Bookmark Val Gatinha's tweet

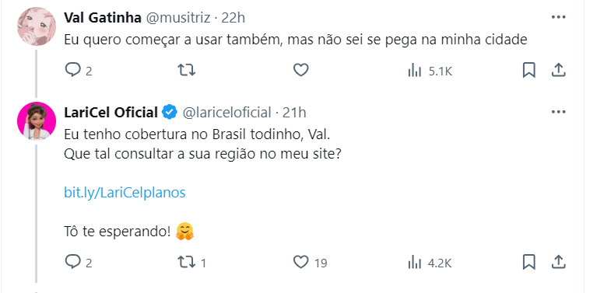(529, 70)
